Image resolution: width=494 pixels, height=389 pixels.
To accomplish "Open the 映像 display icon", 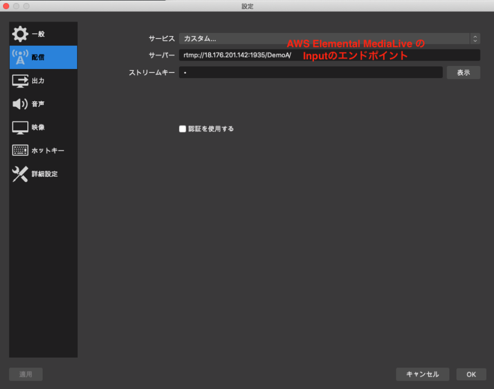I will coord(20,128).
